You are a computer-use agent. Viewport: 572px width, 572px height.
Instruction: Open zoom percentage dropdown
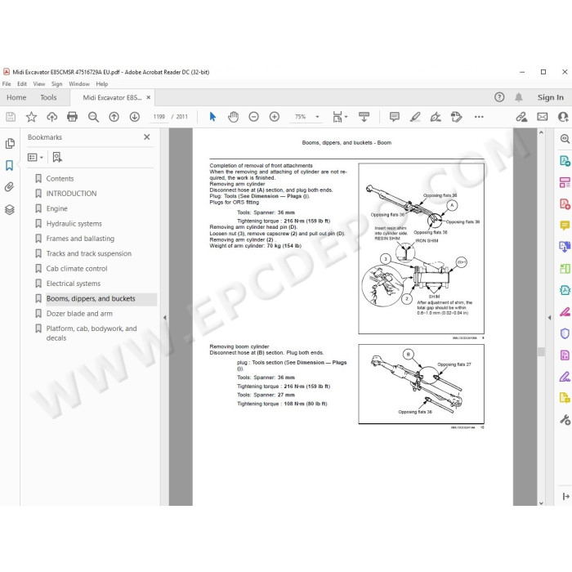[x=317, y=117]
